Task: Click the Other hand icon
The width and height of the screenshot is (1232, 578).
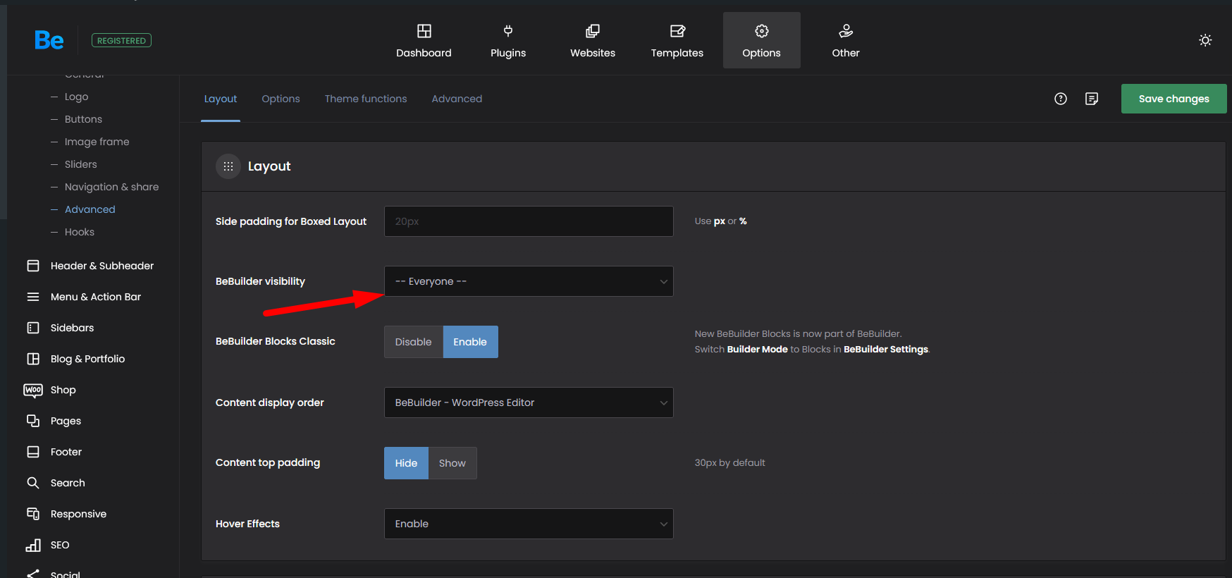Action: (x=846, y=31)
